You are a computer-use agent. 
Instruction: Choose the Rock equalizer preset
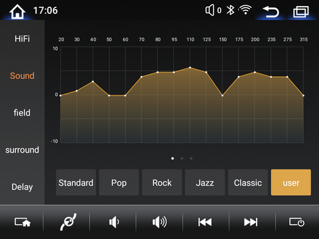[162, 183]
